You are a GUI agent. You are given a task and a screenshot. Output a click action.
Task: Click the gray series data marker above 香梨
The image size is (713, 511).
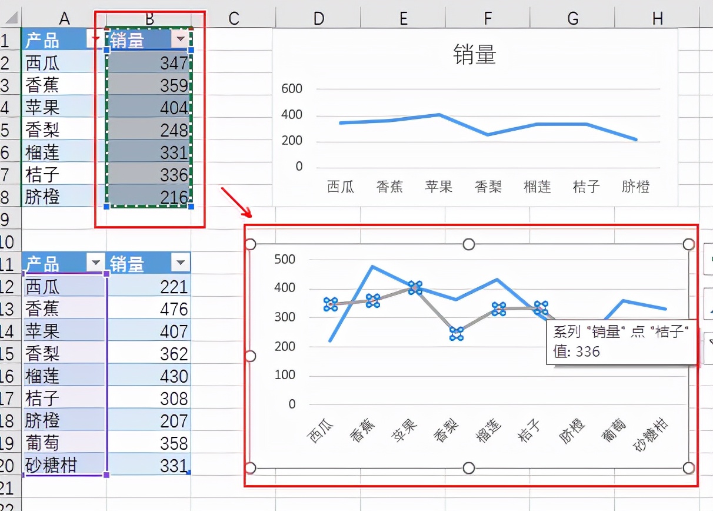pyautogui.click(x=457, y=334)
